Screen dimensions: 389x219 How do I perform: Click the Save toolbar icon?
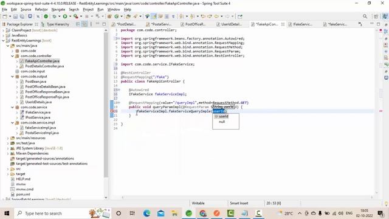(15, 16)
